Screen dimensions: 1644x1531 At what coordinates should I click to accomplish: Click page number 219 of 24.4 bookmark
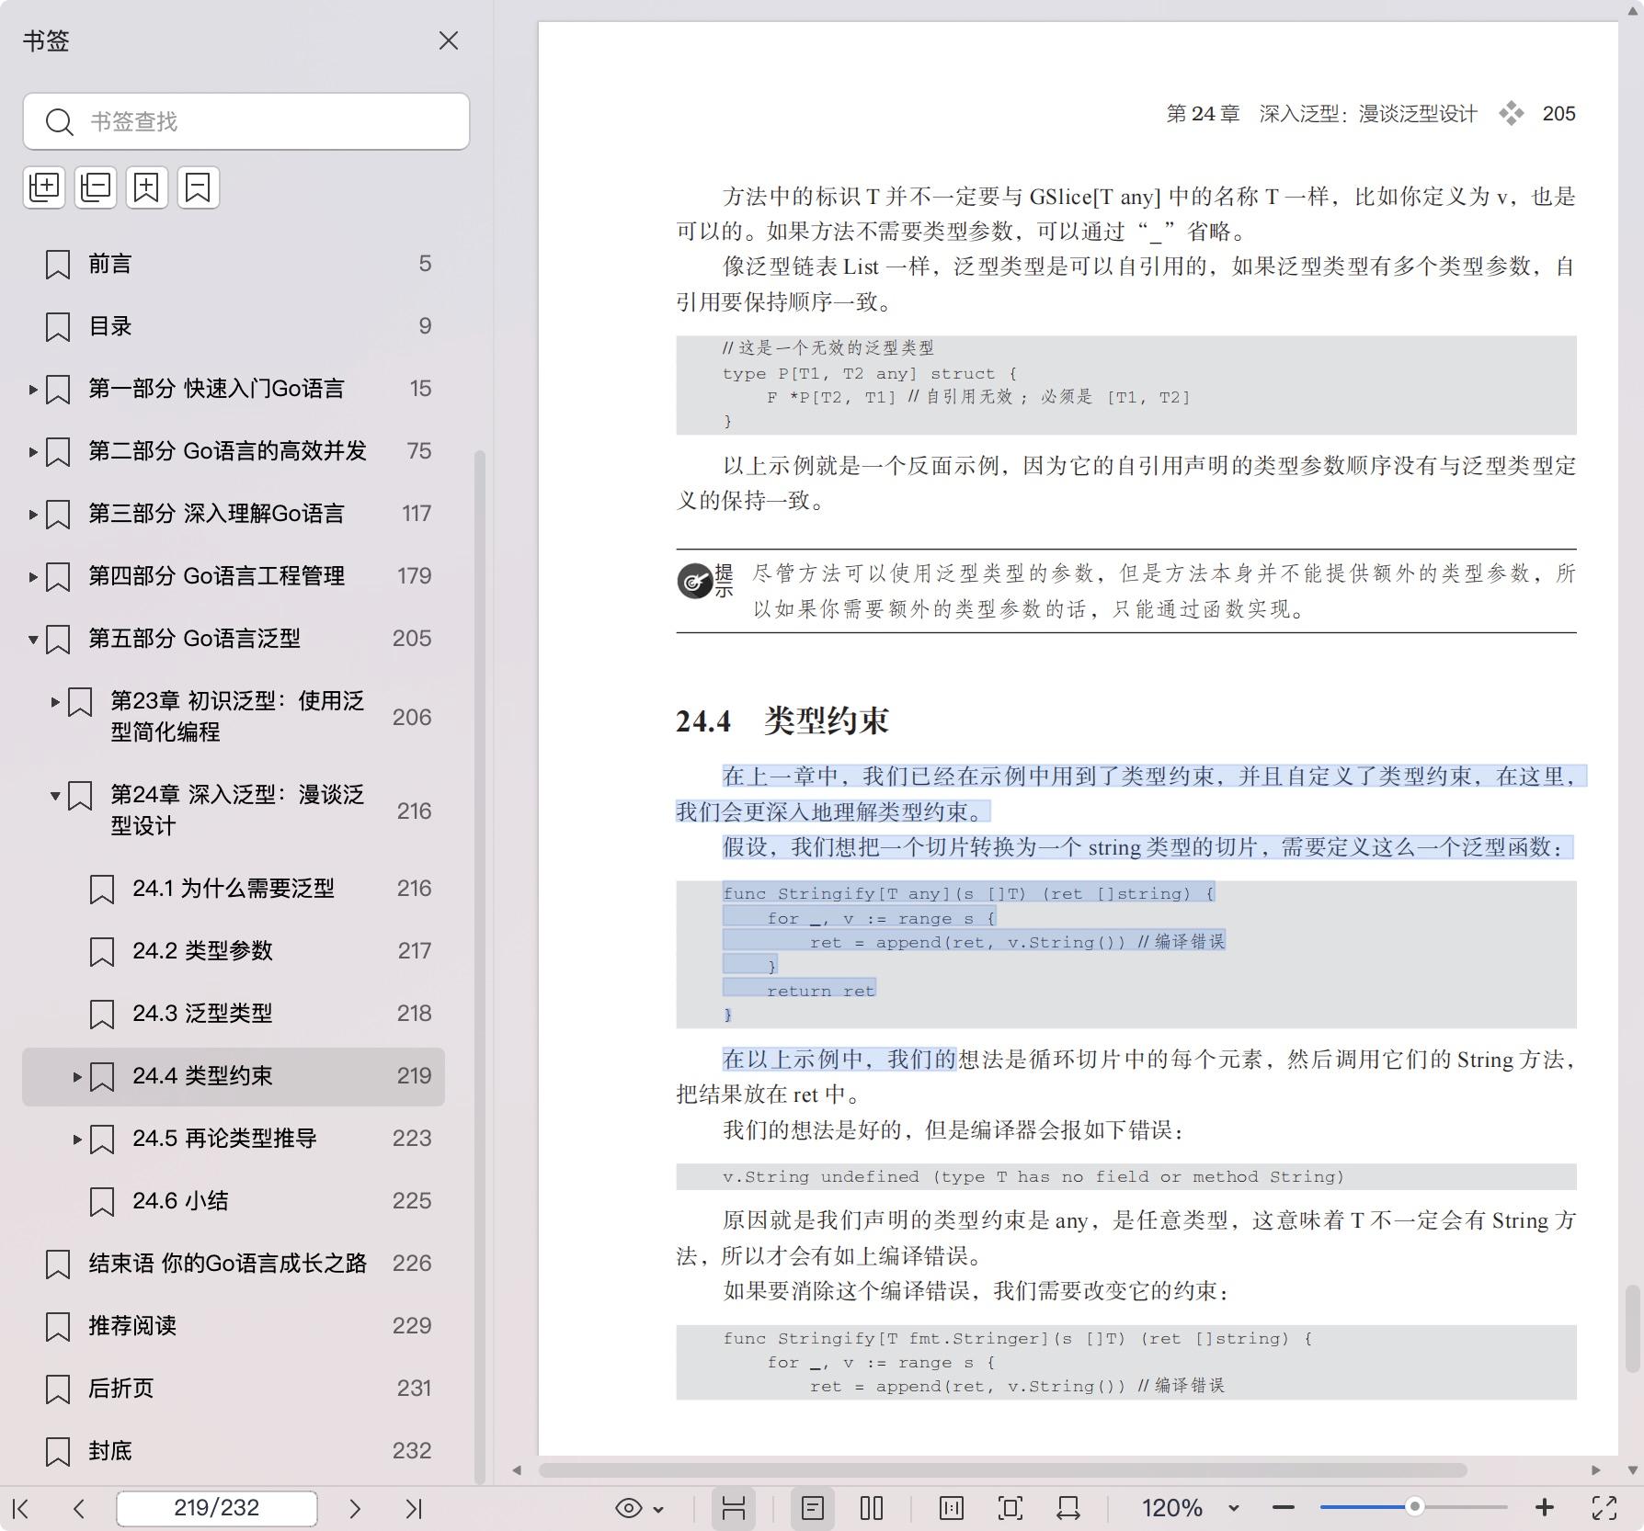click(414, 1077)
